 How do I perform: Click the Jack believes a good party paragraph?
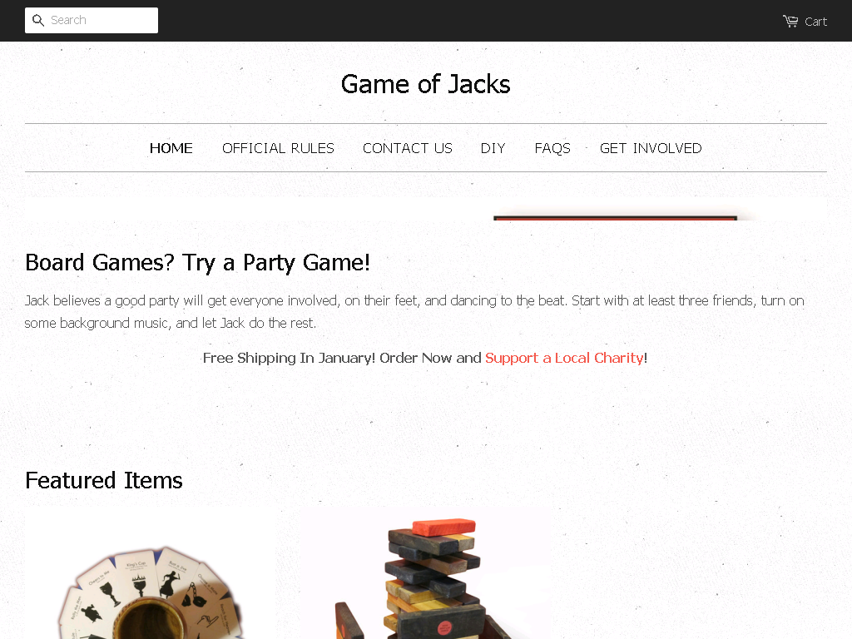414,312
